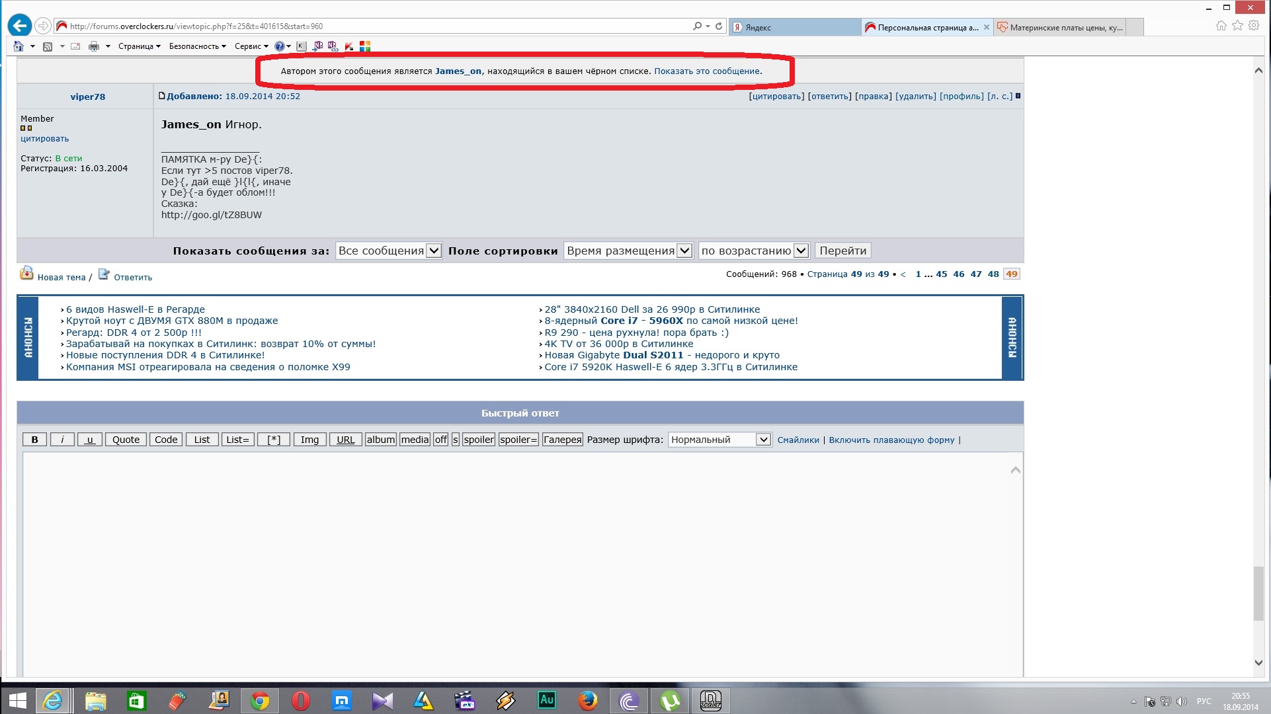Open font size 'Нормальный' dropdown
This screenshot has width=1271, height=714.
coord(719,440)
